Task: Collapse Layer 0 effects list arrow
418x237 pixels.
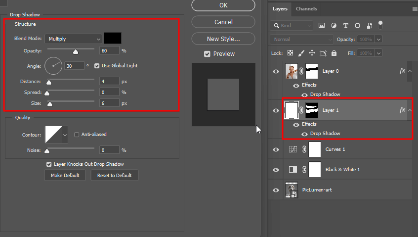Action: [x=410, y=71]
